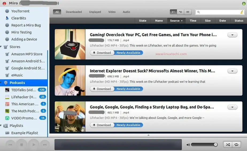
Task: Open Adding a Device globe icon
Action: pyautogui.click(x=7, y=39)
